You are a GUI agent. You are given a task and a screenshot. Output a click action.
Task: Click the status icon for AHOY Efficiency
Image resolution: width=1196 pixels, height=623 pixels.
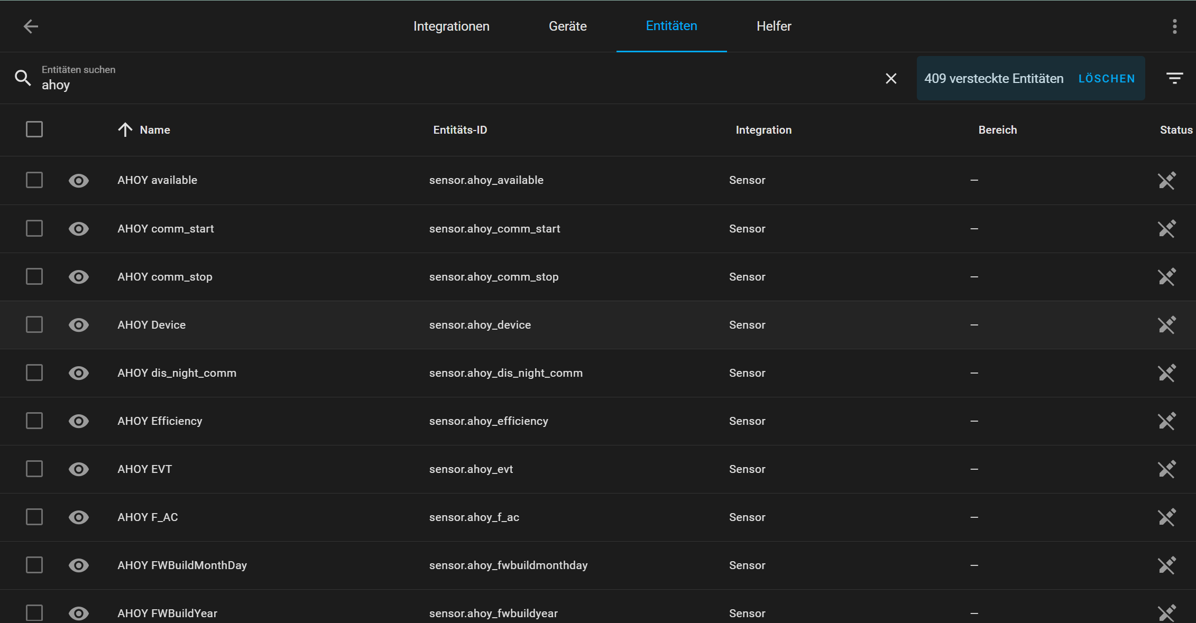tap(1167, 421)
